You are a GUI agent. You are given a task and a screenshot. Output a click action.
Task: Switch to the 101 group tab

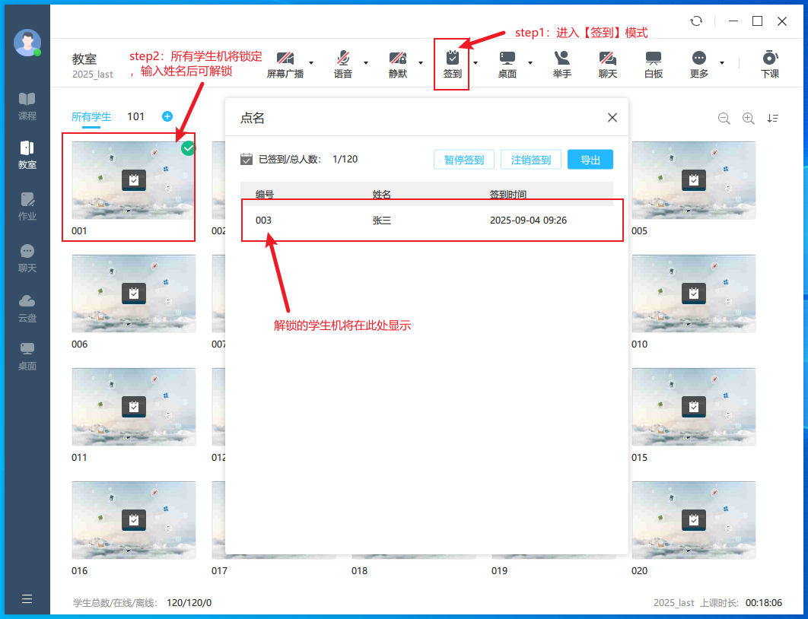[x=135, y=117]
